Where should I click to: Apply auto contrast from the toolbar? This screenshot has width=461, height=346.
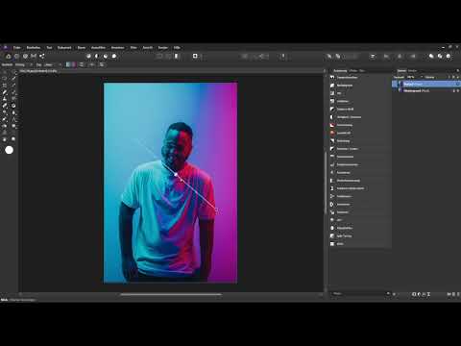[97, 56]
